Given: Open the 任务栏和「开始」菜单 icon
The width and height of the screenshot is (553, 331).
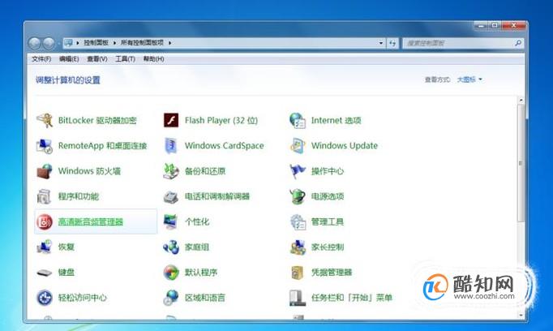Looking at the screenshot, I should click(x=298, y=298).
